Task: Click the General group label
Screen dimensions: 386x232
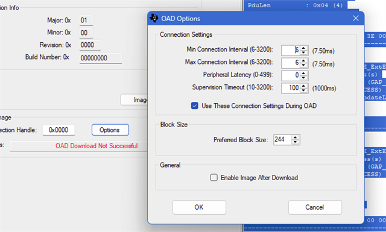Action: point(170,165)
